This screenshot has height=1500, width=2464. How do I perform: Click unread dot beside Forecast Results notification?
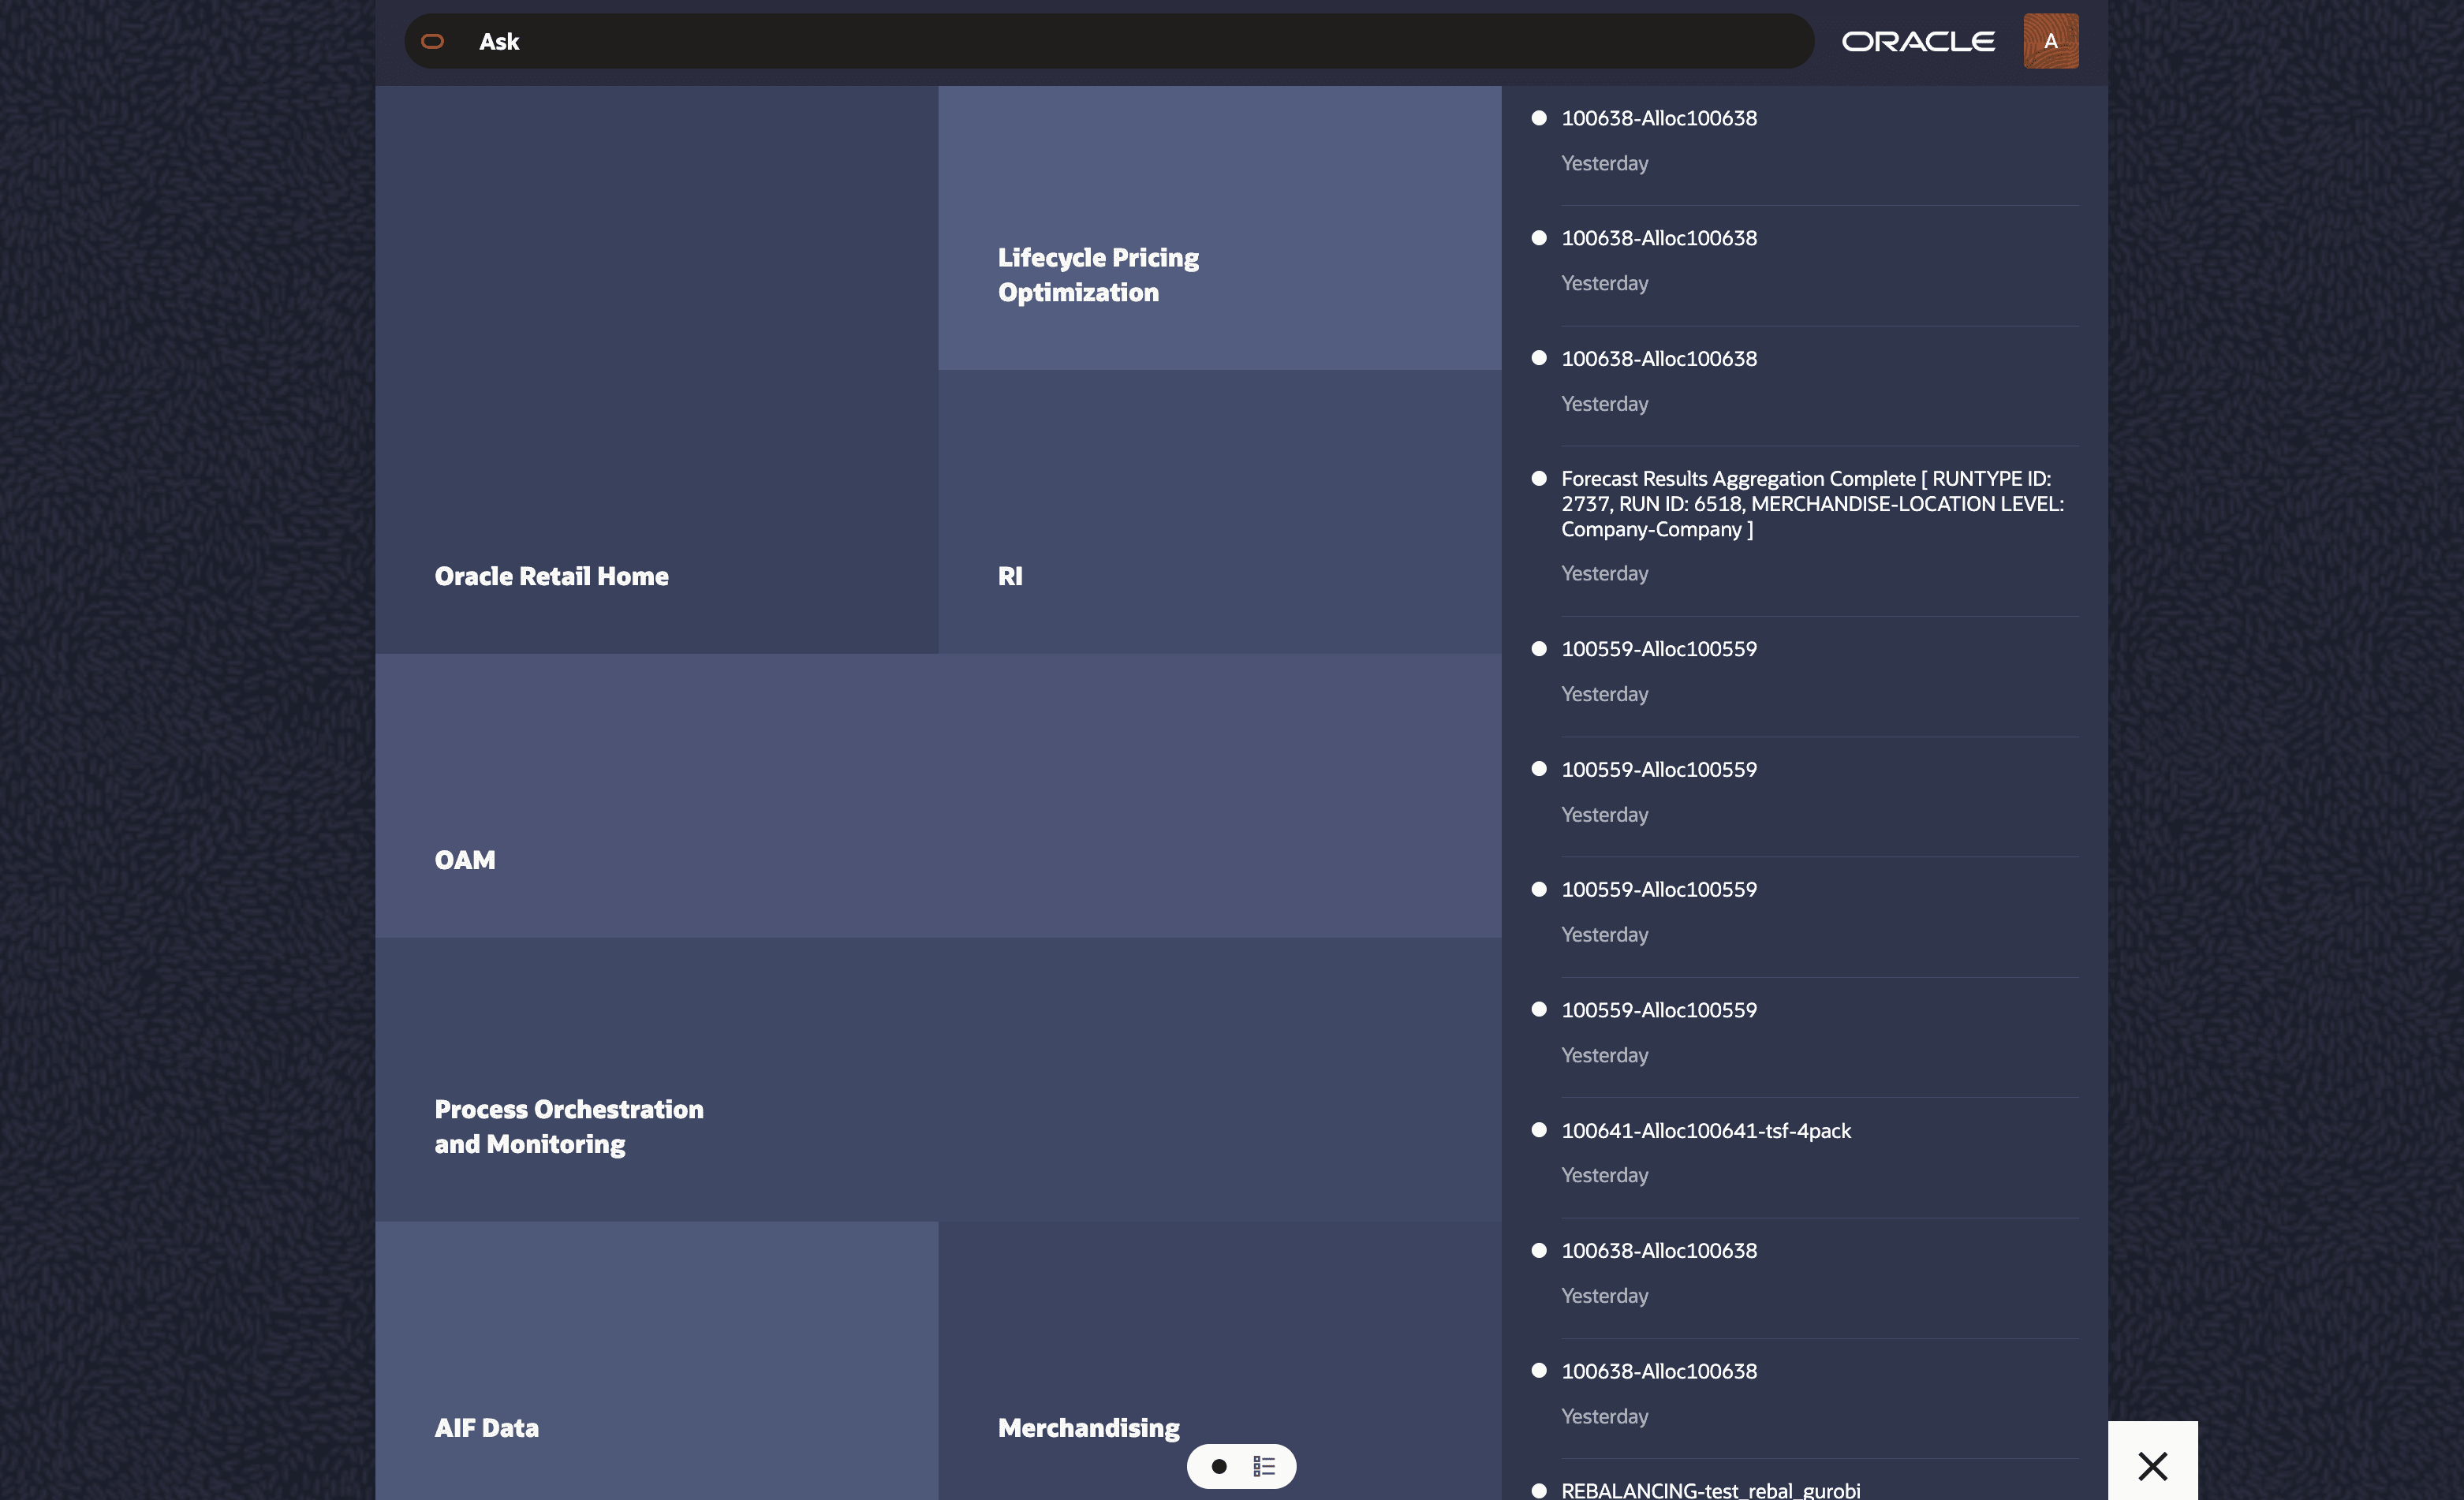1539,478
